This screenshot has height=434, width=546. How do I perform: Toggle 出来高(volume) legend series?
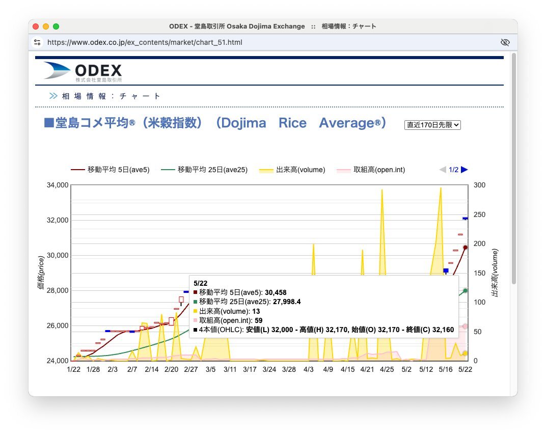pos(292,170)
